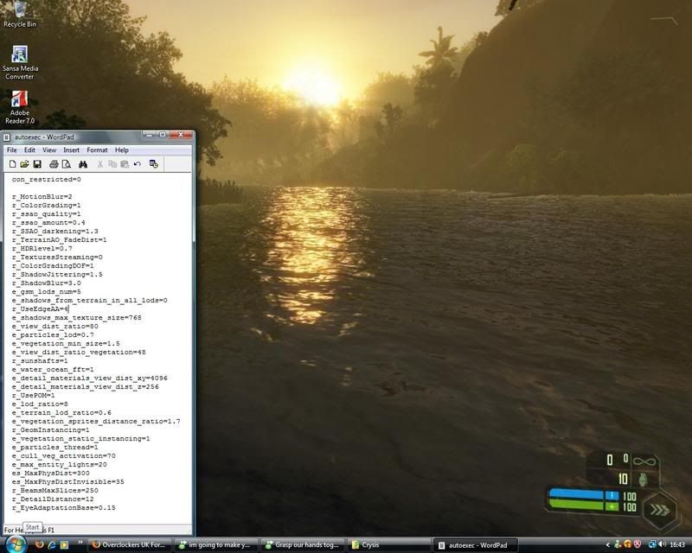Screen dimensions: 692x553
Task: Select the Sansa Media Converter desktop icon
Action: (x=20, y=62)
